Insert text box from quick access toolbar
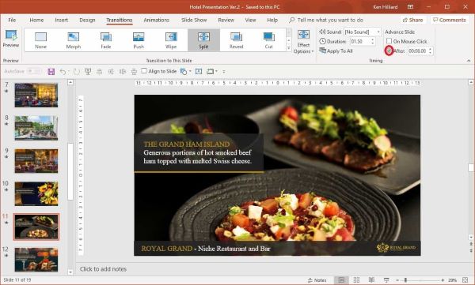The image size is (475, 285). click(x=199, y=72)
